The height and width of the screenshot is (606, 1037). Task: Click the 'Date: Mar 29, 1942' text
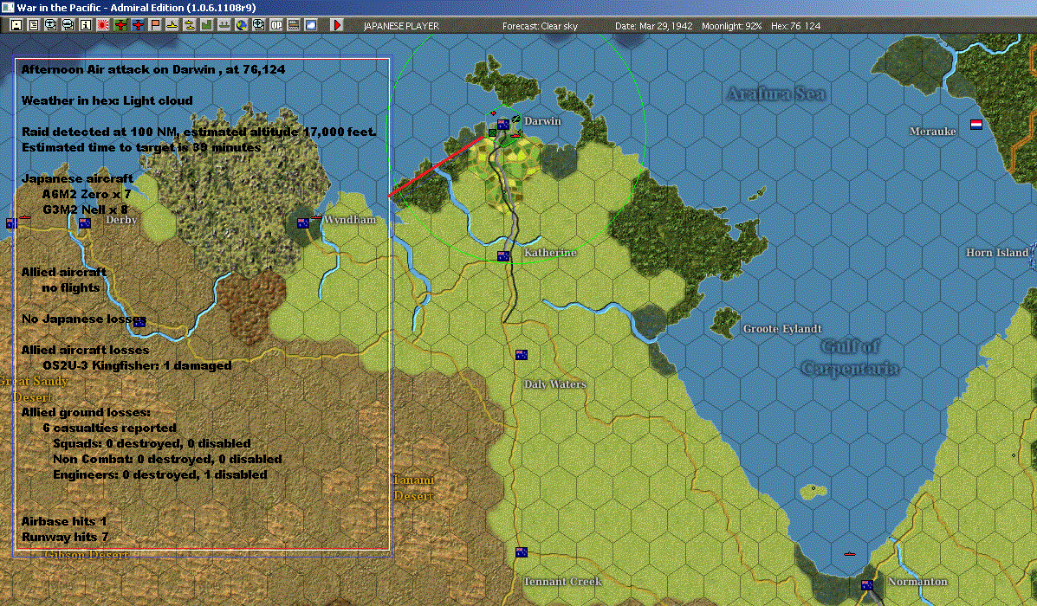(653, 26)
